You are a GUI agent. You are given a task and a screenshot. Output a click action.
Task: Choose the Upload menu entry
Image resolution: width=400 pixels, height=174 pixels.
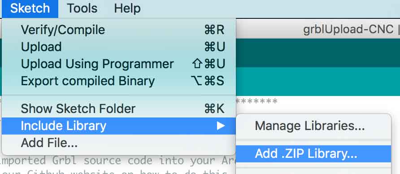tap(119, 47)
